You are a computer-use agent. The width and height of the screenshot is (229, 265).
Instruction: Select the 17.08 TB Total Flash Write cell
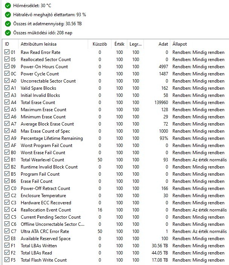(160, 260)
